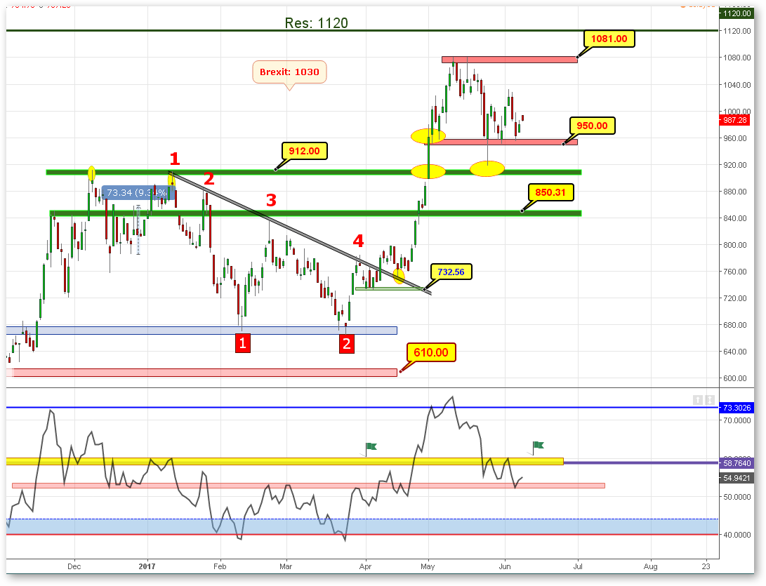Select the 850.31 price callout

click(550, 192)
